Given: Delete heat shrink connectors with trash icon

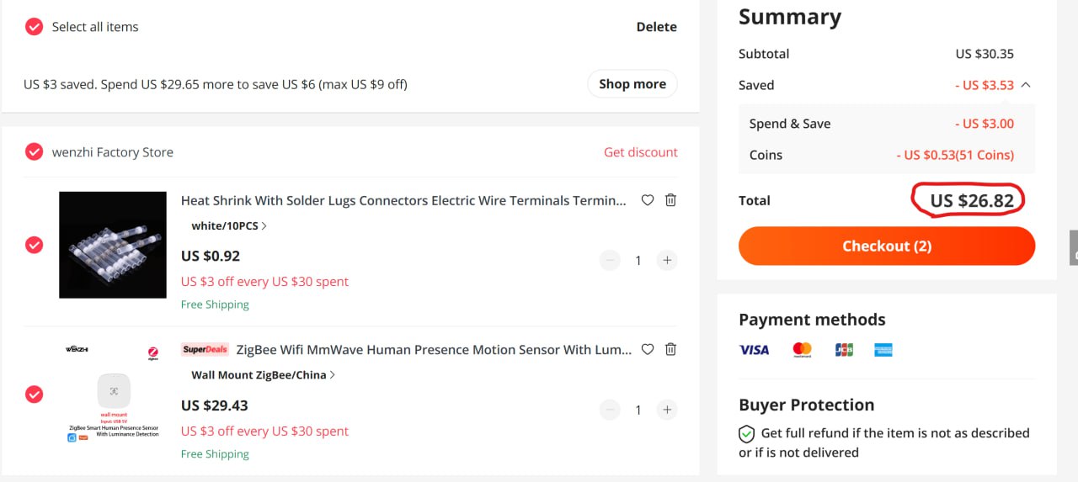Looking at the screenshot, I should click(670, 200).
